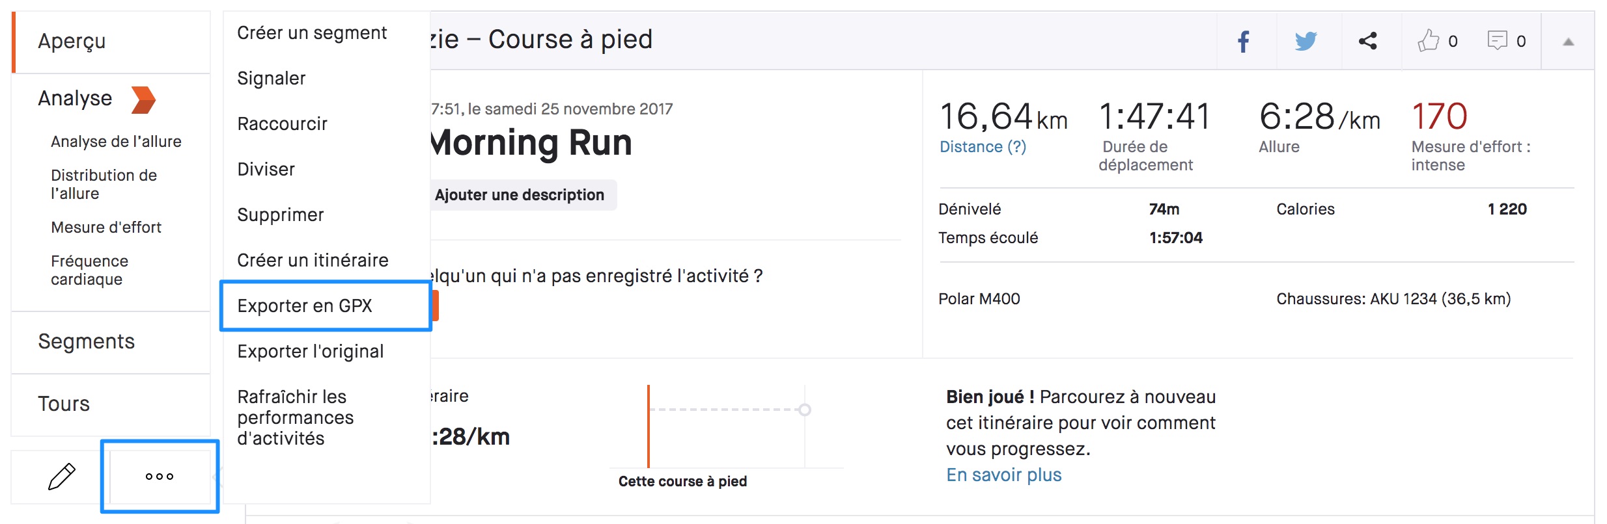Click the Distance (?) link
This screenshot has height=524, width=1607.
pos(983,147)
